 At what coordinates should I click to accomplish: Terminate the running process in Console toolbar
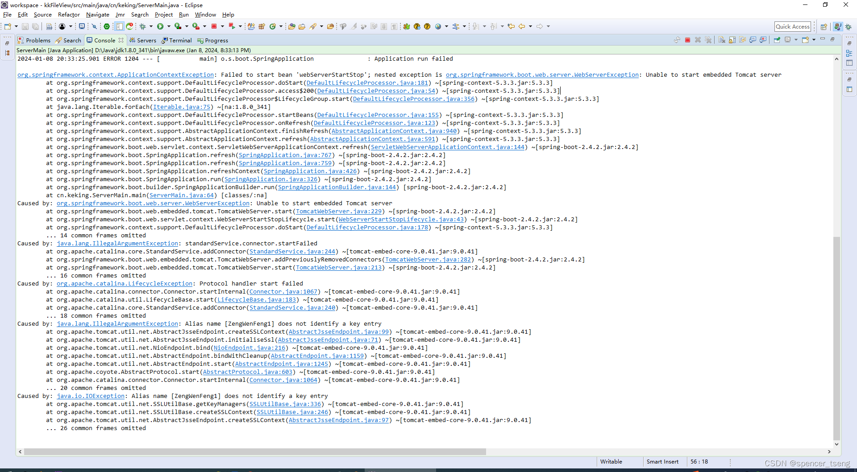click(x=687, y=40)
